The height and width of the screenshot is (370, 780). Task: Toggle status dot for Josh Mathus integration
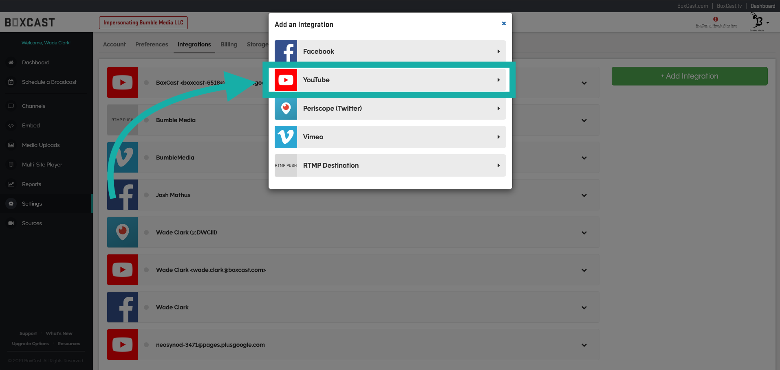tap(146, 195)
